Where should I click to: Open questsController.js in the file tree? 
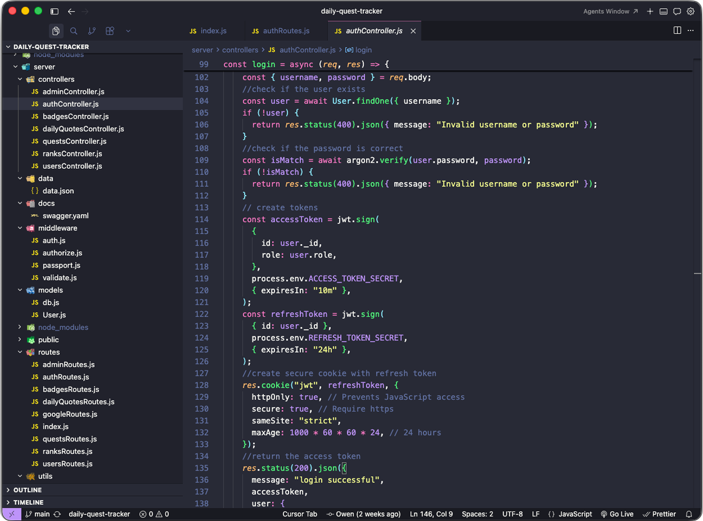(x=74, y=141)
